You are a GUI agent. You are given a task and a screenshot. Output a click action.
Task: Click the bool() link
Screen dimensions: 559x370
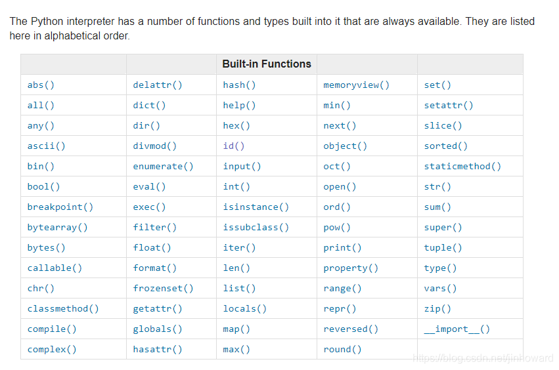43,186
